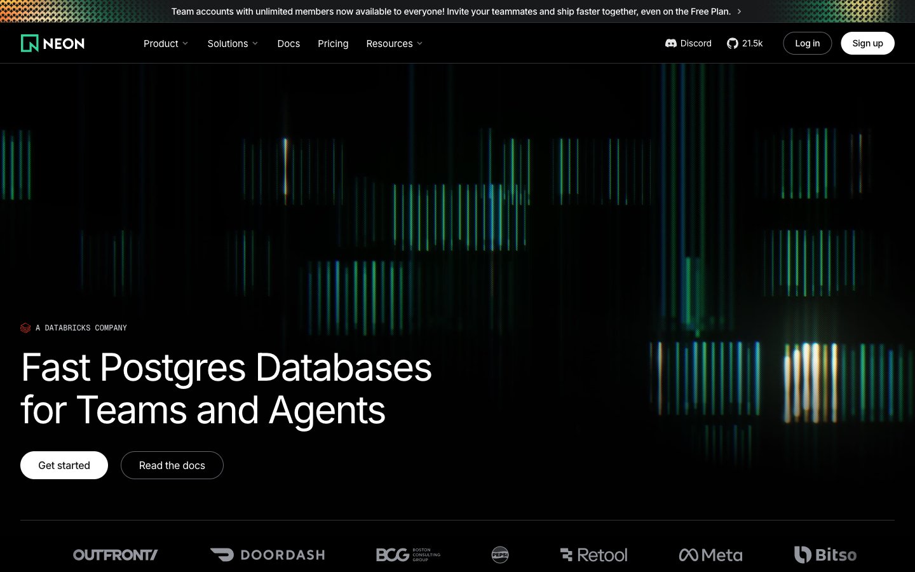Click the Get started button
The width and height of the screenshot is (915, 572).
point(64,465)
